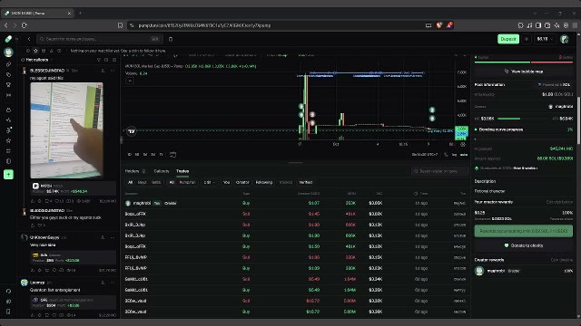Open the trophy icon in the left sidebar

coord(8,84)
